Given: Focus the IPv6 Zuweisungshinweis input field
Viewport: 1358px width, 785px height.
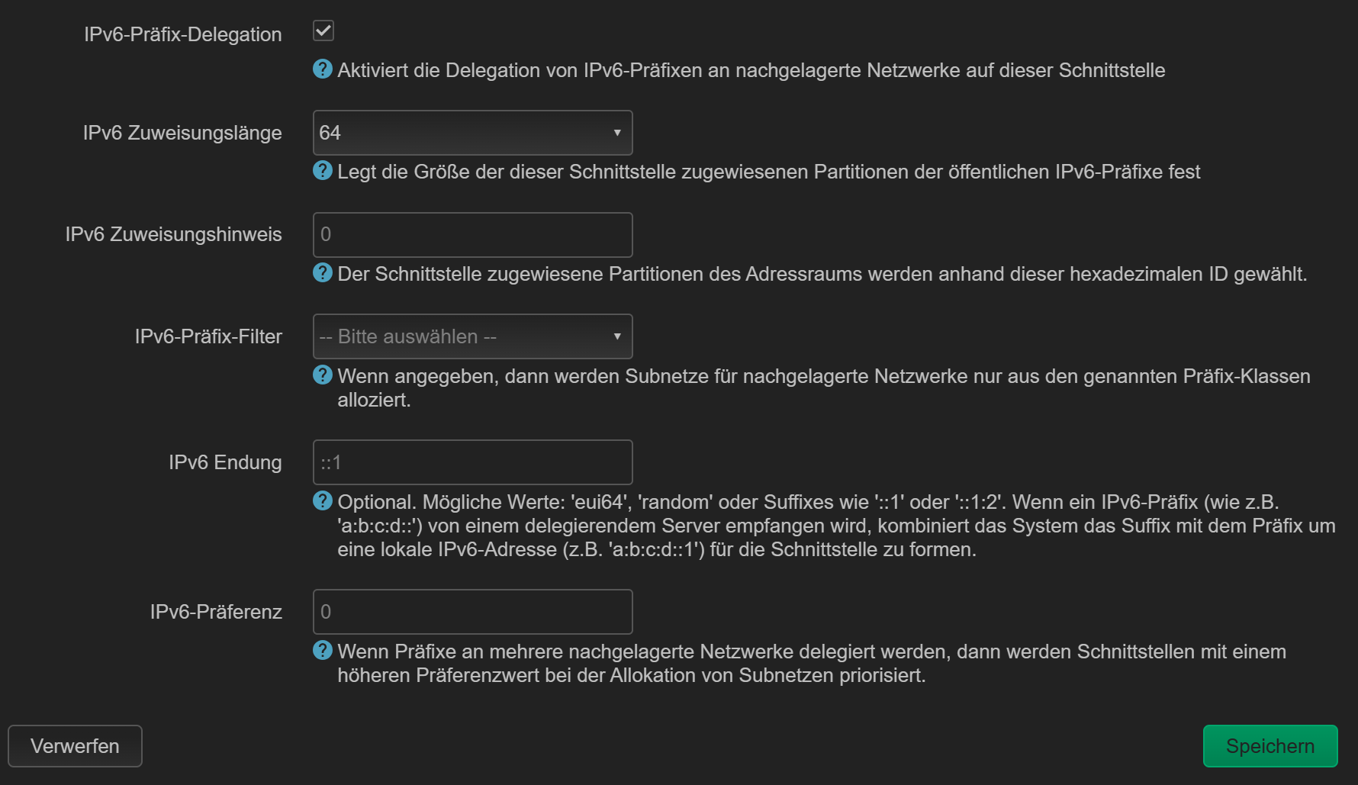Looking at the screenshot, I should coord(472,235).
